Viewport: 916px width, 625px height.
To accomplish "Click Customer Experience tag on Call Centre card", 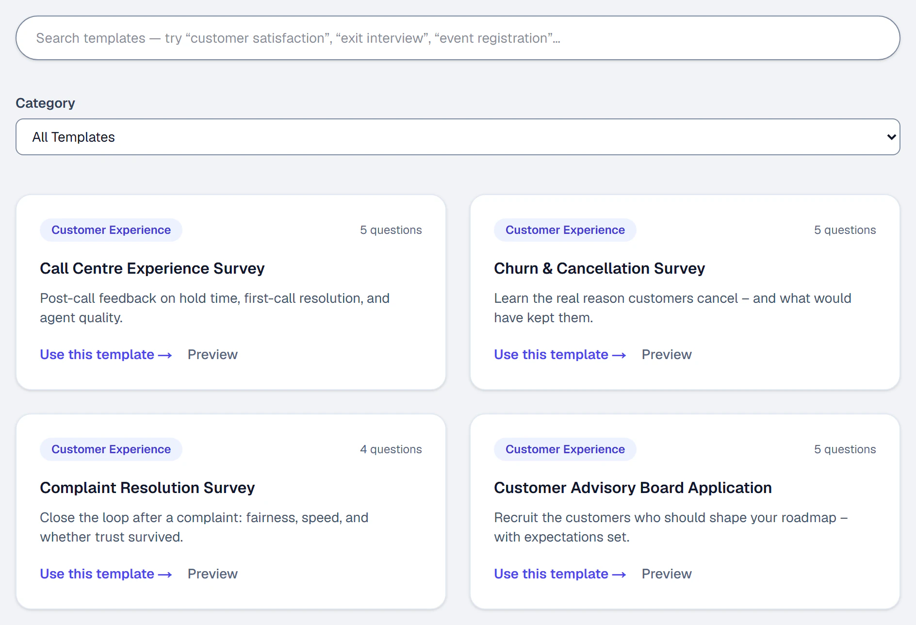I will [111, 230].
